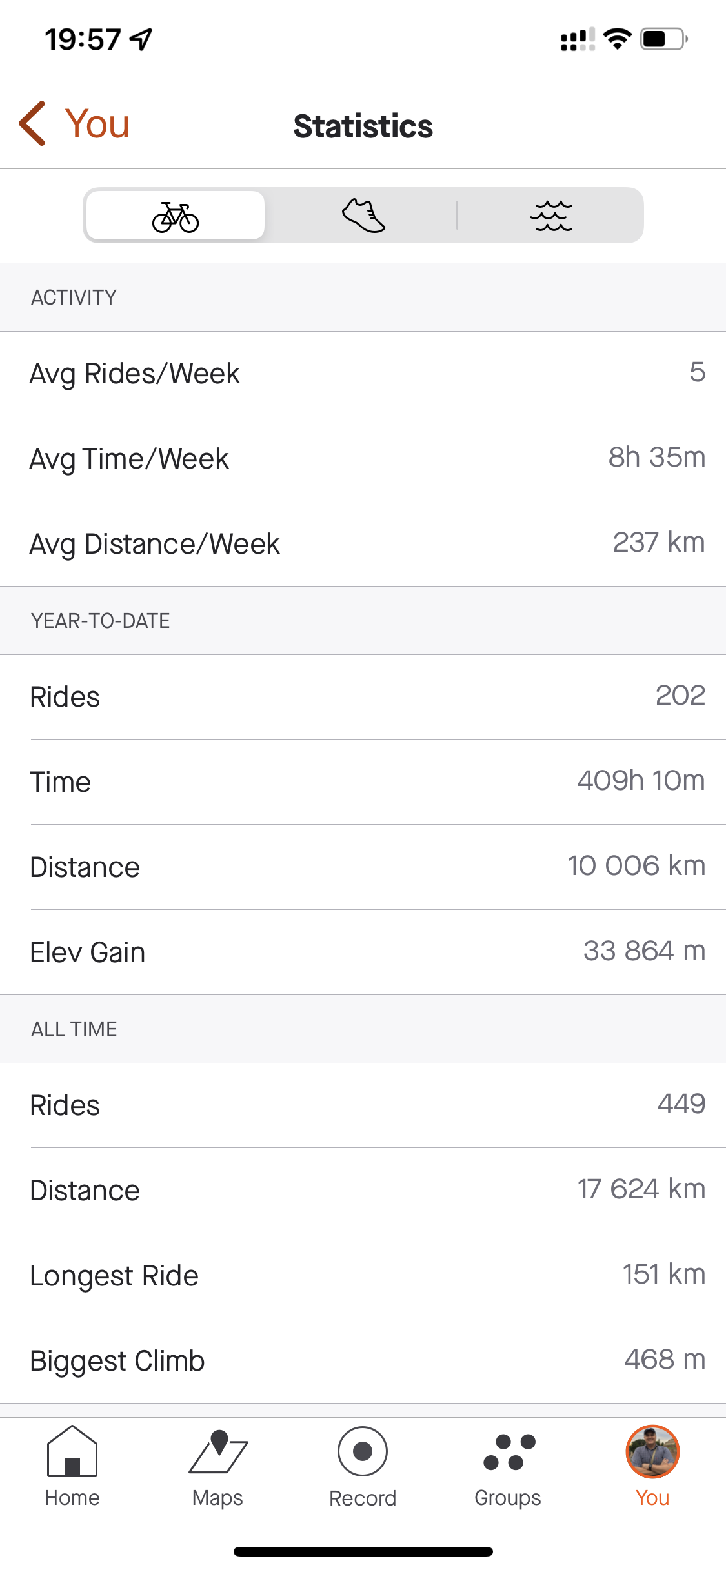Tap the cellular signal icon

[x=577, y=39]
